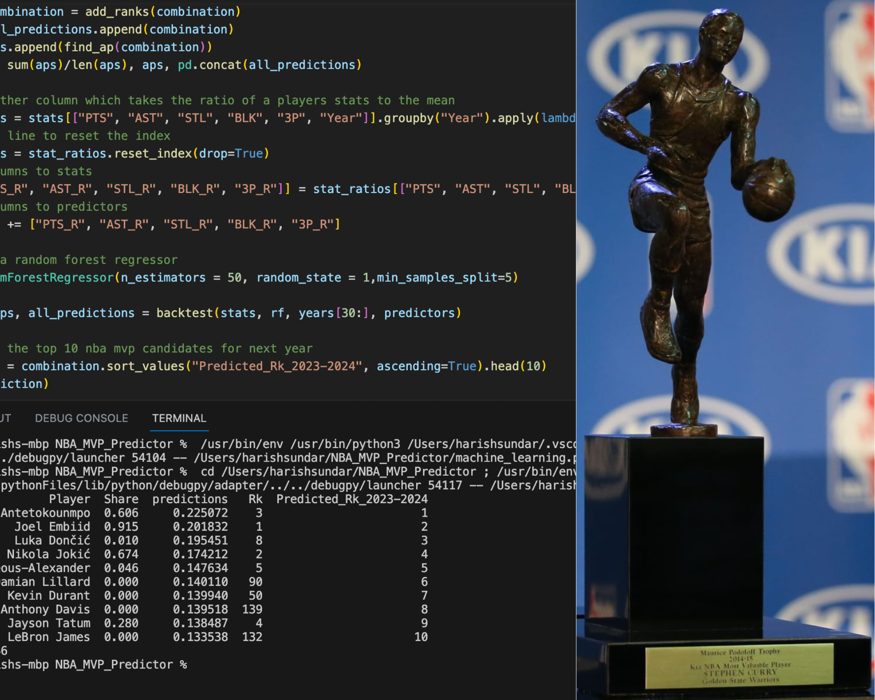The width and height of the screenshot is (875, 700).
Task: Click the LeBron James terminal output row
Action: 48,637
